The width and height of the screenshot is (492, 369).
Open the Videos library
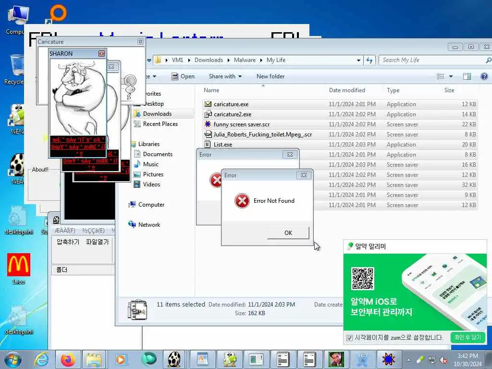(151, 184)
